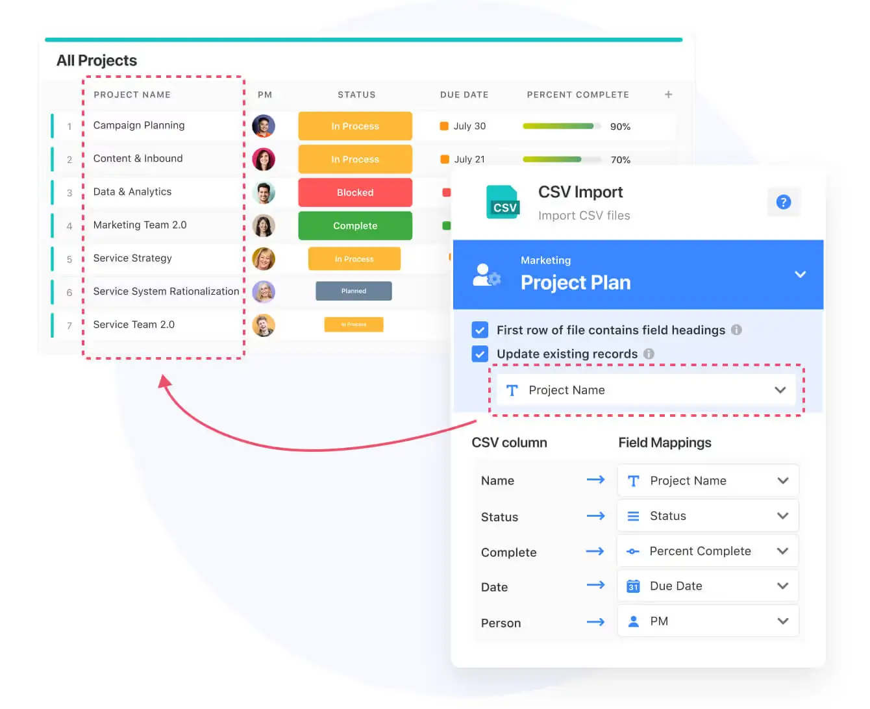
Task: Toggle the Update existing records info icon
Action: click(649, 354)
